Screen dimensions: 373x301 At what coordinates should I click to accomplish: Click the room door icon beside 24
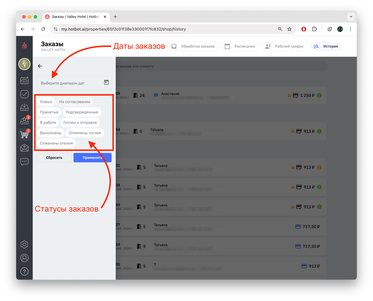[x=136, y=95]
